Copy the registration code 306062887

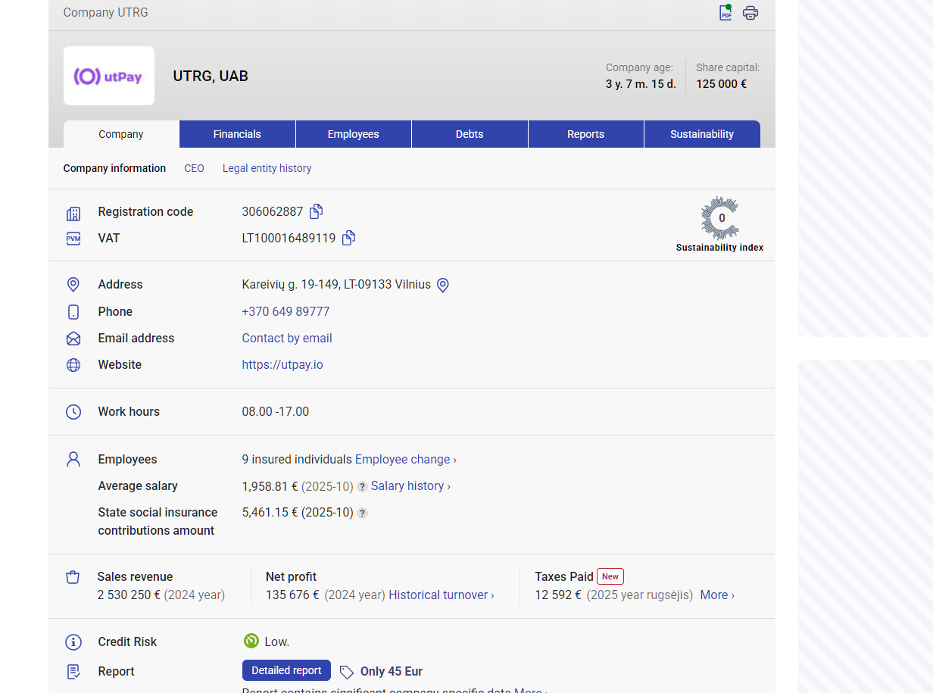tap(316, 211)
